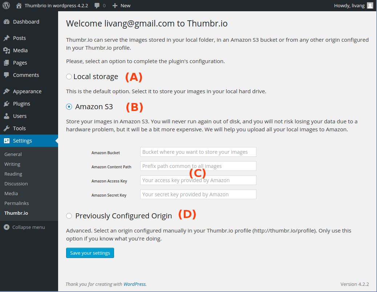Screen dimensions: 377x292
Task: Choose Previously Configured Origin radio button
Action: point(69,216)
